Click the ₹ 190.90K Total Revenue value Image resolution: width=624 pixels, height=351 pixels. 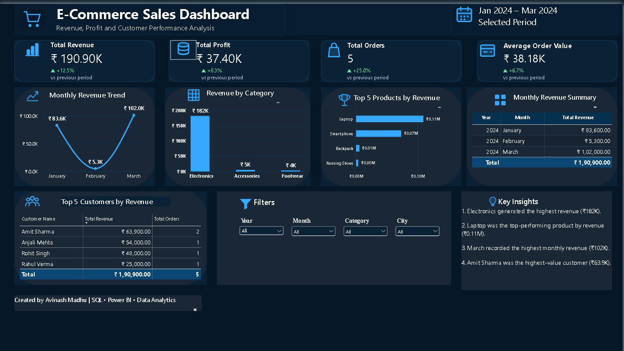[77, 58]
